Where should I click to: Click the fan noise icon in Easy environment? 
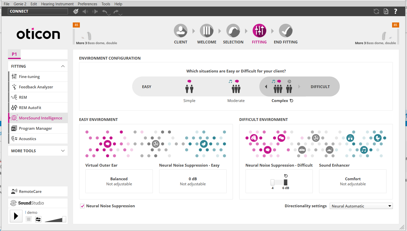point(156,144)
